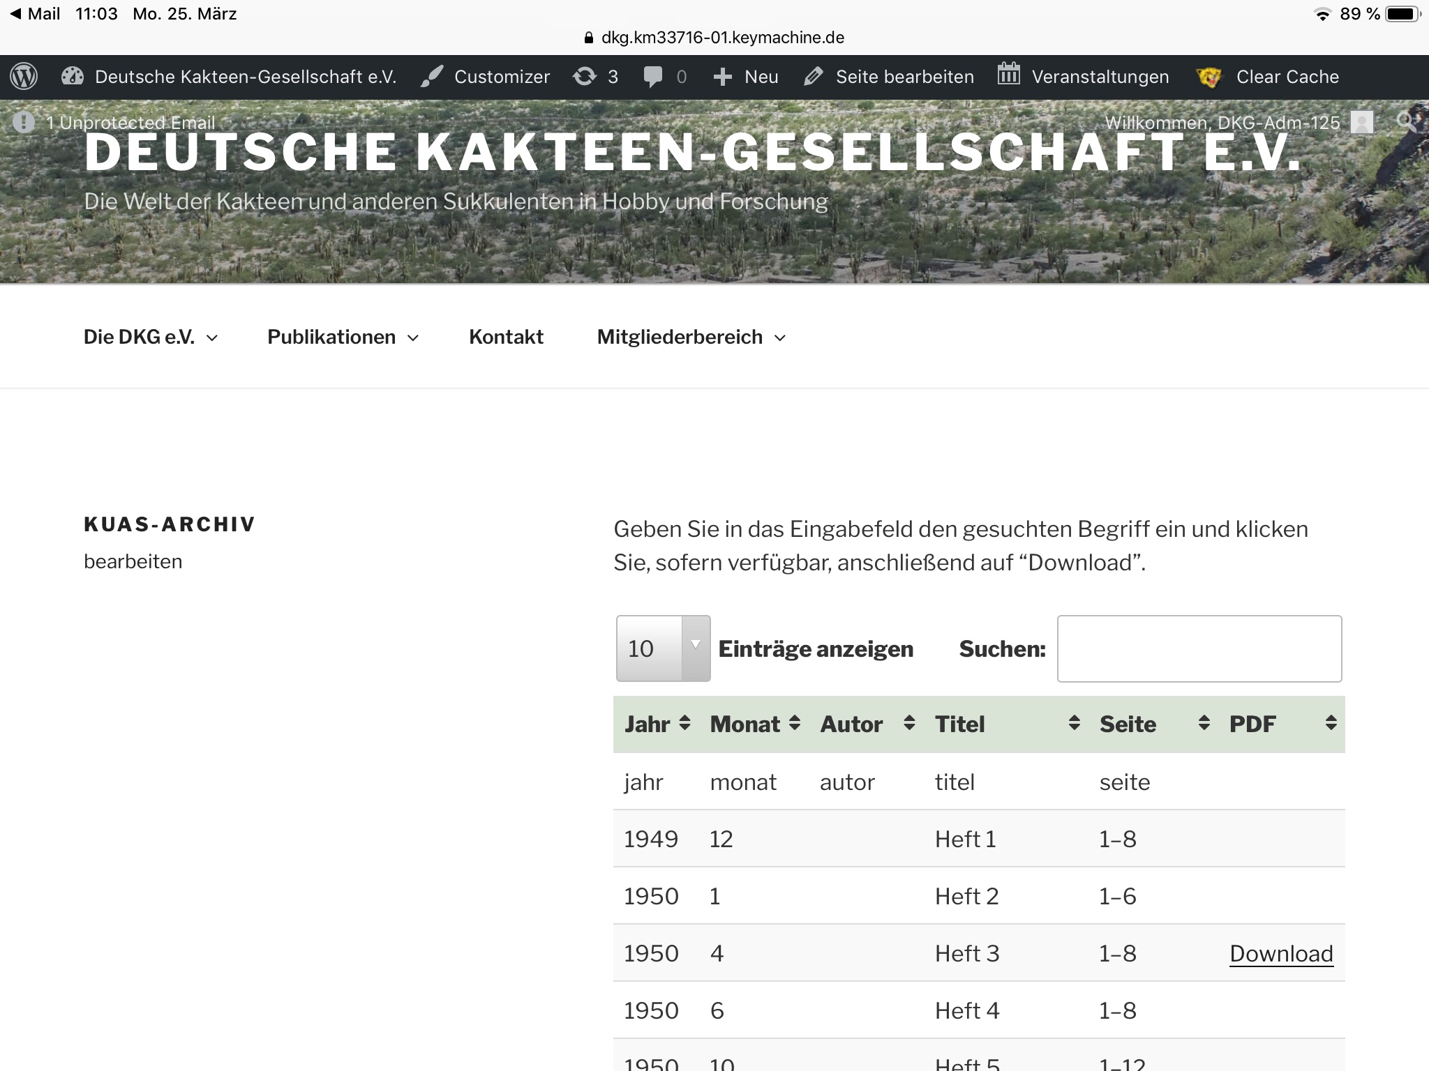Click the pencil icon for Seite bearbeiten
Screen dimensions: 1429x1071
[x=814, y=77]
